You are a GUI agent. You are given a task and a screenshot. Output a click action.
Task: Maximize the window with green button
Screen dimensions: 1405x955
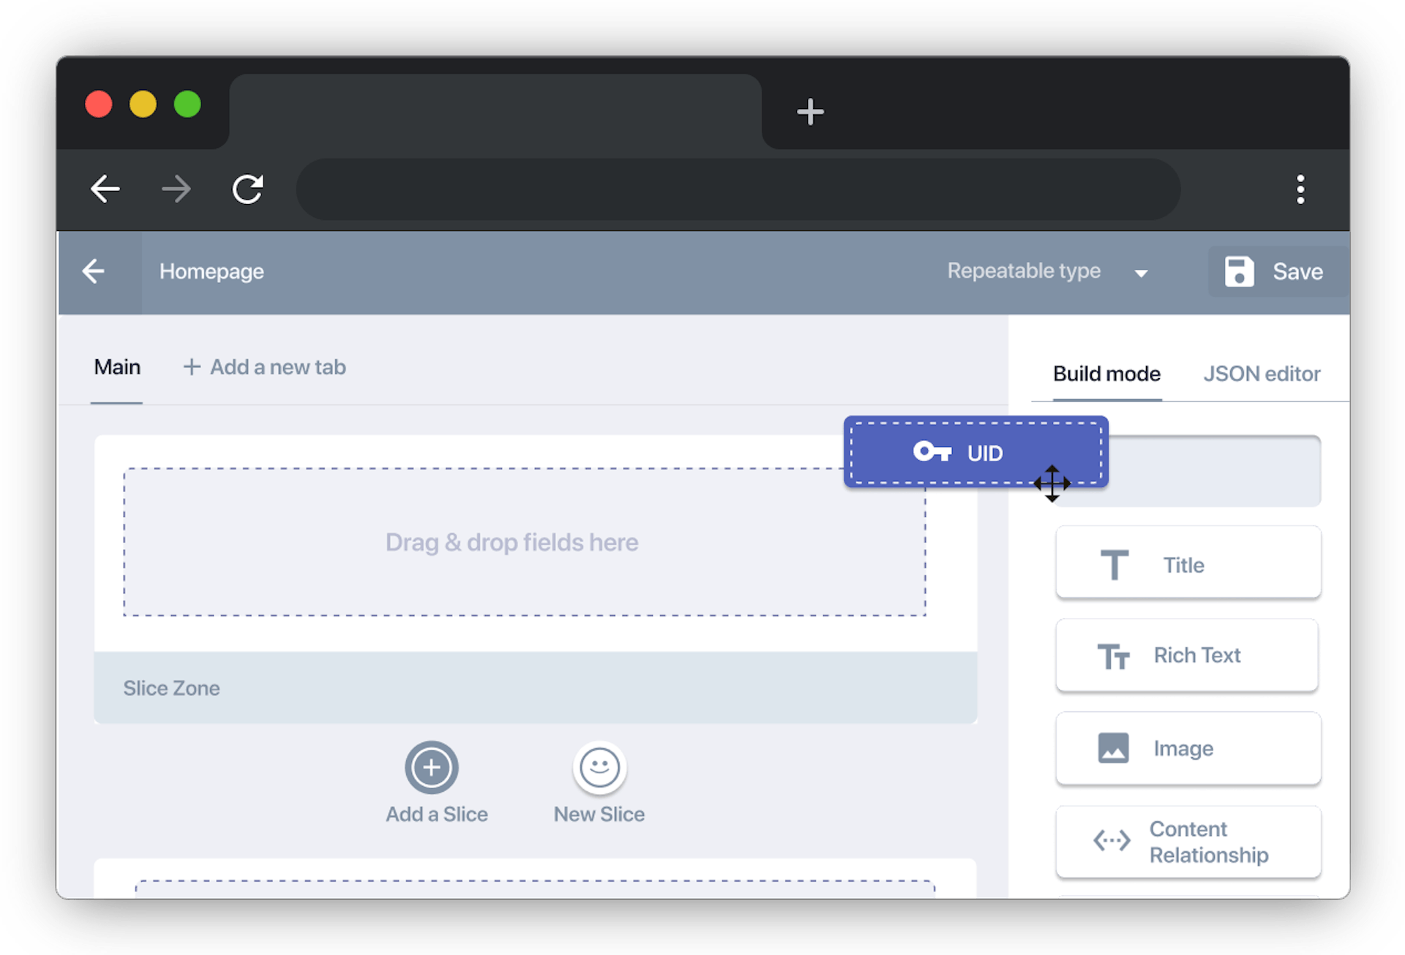tap(187, 104)
